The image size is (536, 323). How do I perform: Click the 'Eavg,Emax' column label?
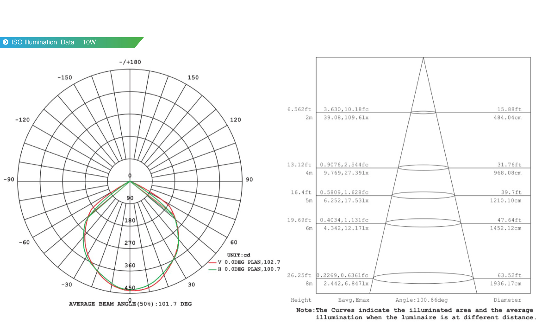click(x=354, y=300)
